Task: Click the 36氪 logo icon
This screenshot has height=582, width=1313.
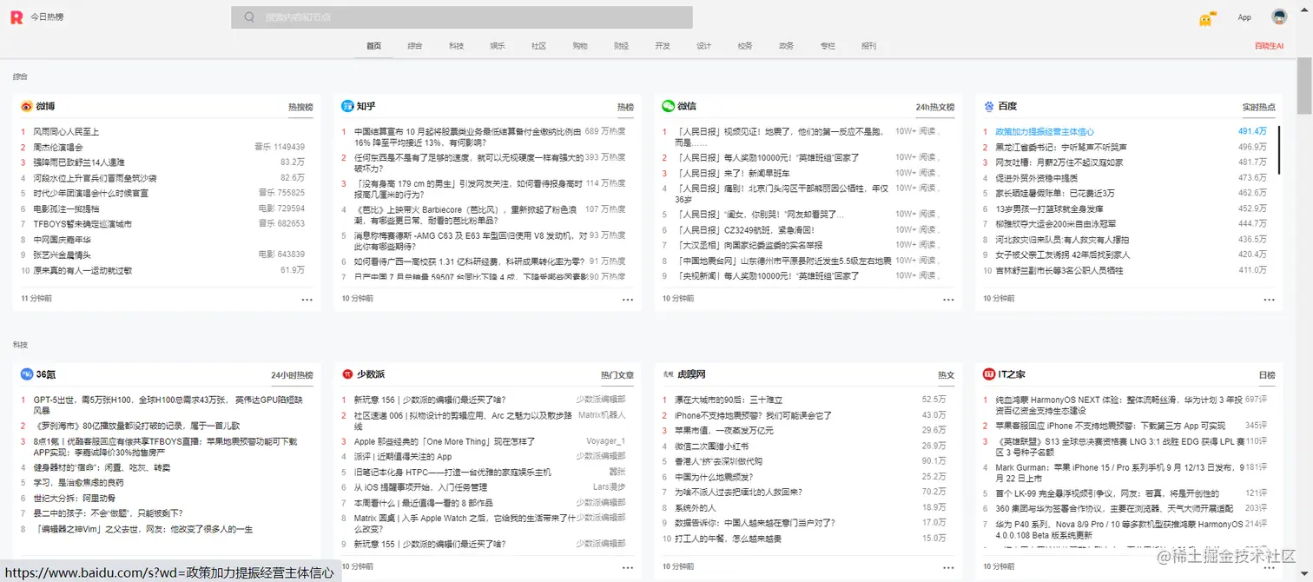Action: coord(27,374)
